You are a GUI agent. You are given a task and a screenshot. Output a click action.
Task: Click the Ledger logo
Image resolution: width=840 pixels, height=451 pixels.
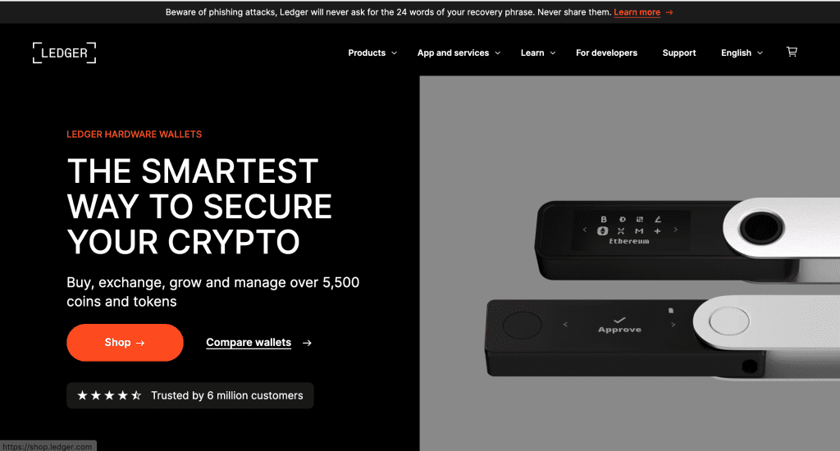click(x=64, y=53)
